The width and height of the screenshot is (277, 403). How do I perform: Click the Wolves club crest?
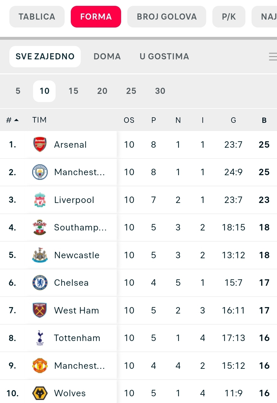(40, 393)
